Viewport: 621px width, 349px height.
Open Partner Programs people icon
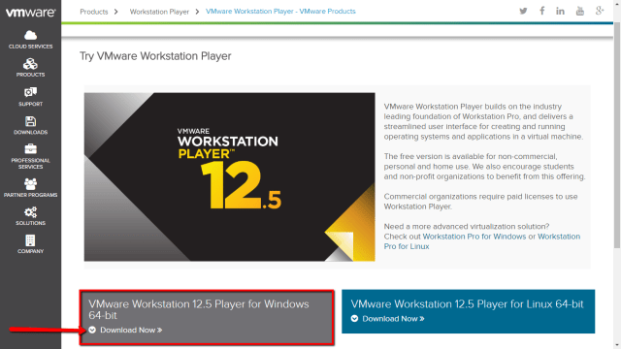tap(30, 184)
